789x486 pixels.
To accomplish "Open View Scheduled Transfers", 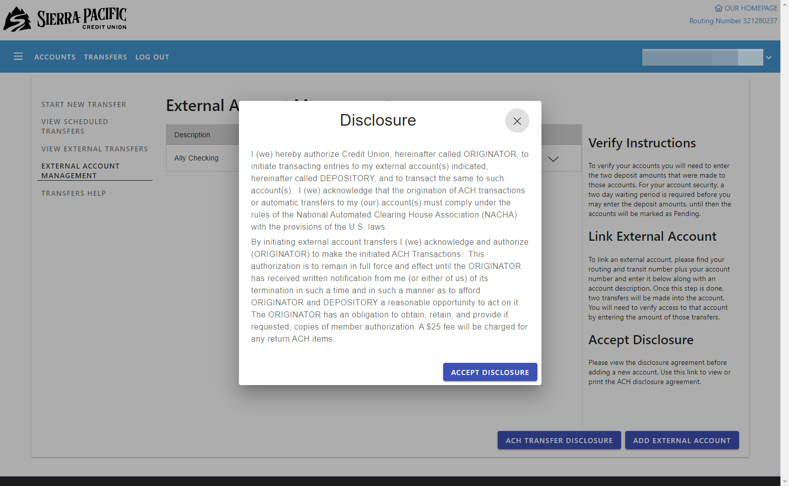I will (75, 126).
